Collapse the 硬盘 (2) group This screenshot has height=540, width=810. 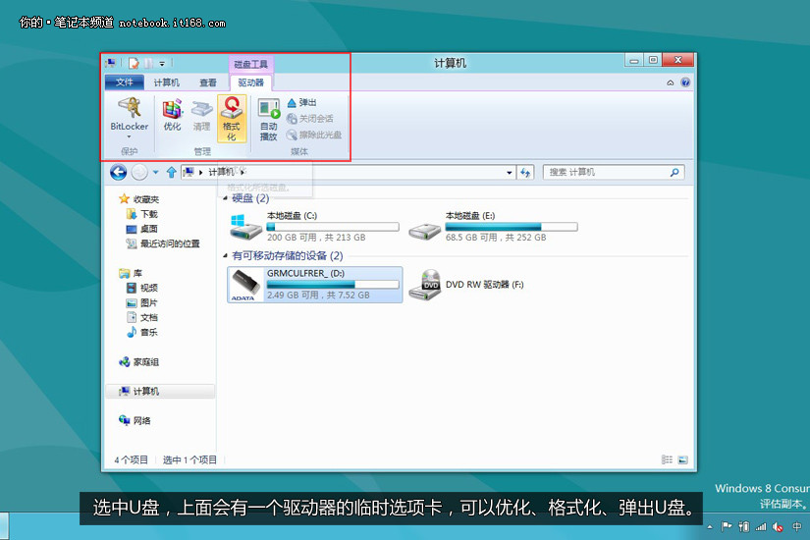coord(225,198)
